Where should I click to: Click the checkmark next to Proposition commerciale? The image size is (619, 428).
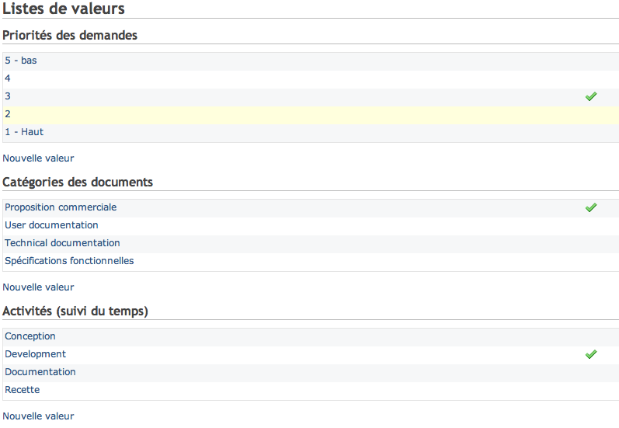(x=591, y=207)
